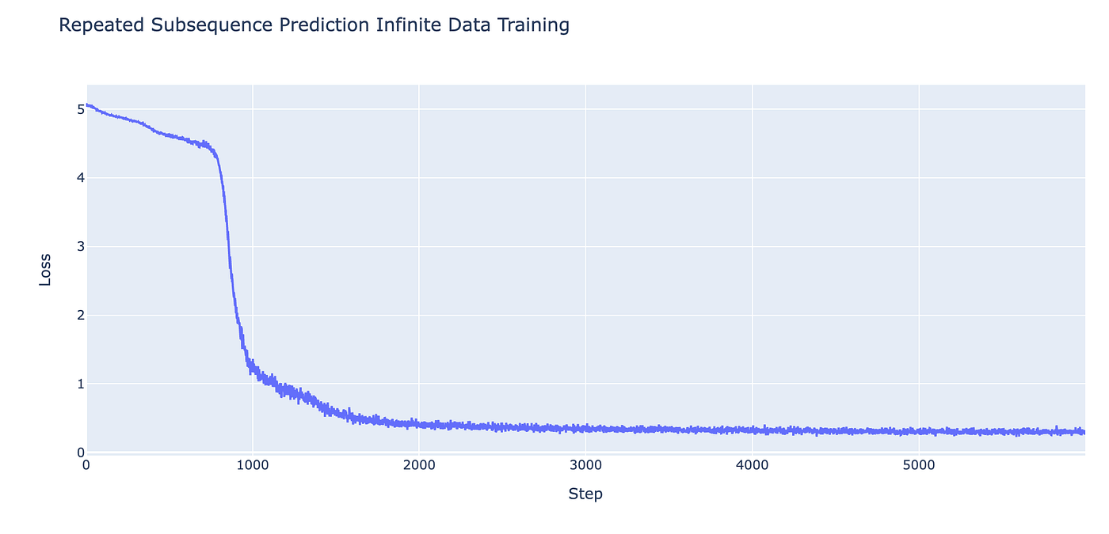Click x-axis tick label 3000
This screenshot has height=534, width=1109.
[x=585, y=465]
